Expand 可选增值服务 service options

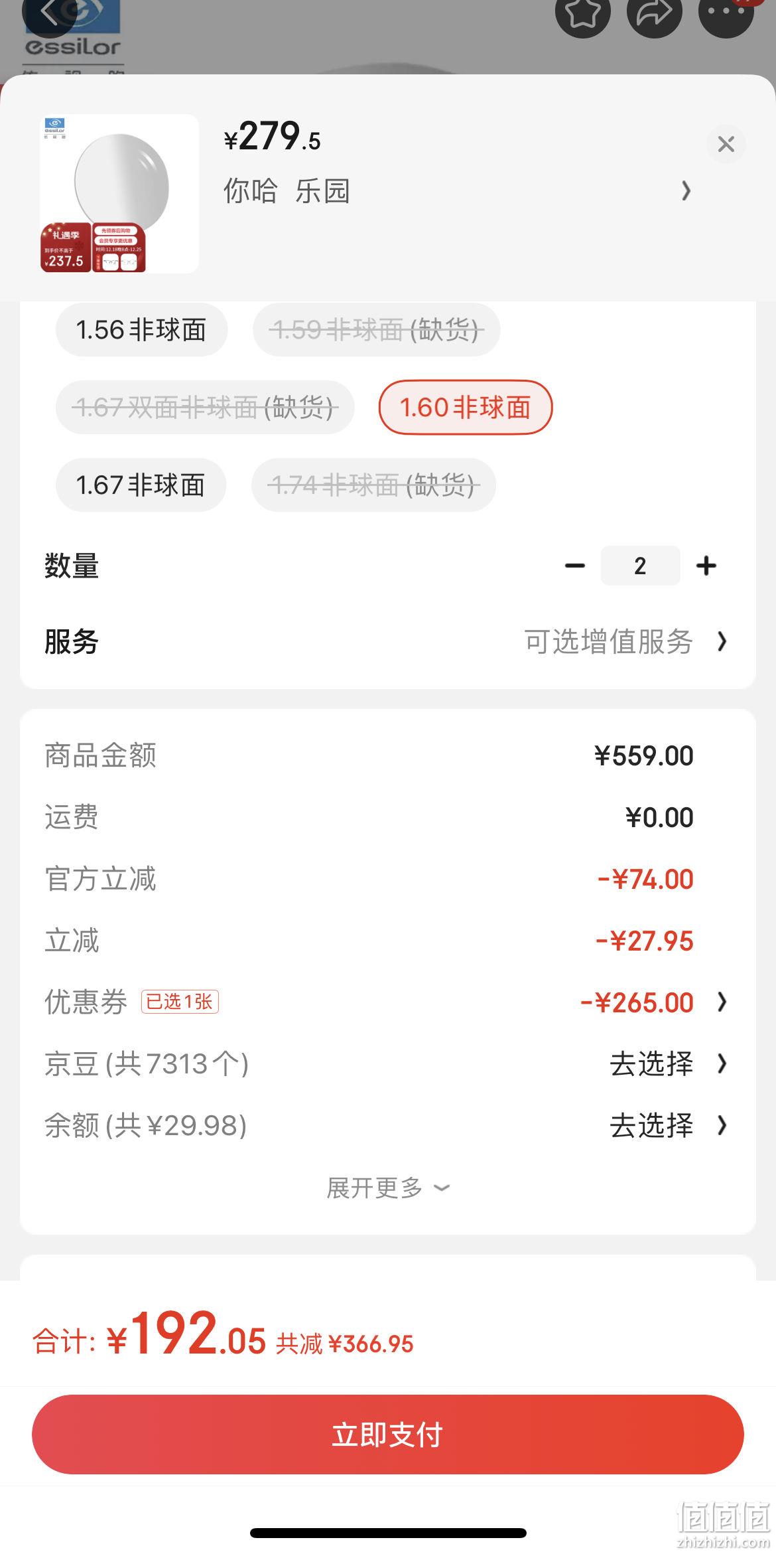626,642
